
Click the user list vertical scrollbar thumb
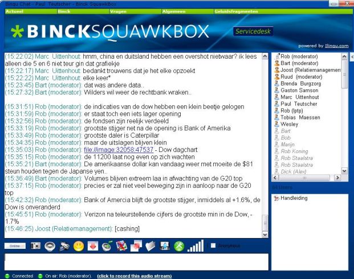tap(344, 74)
